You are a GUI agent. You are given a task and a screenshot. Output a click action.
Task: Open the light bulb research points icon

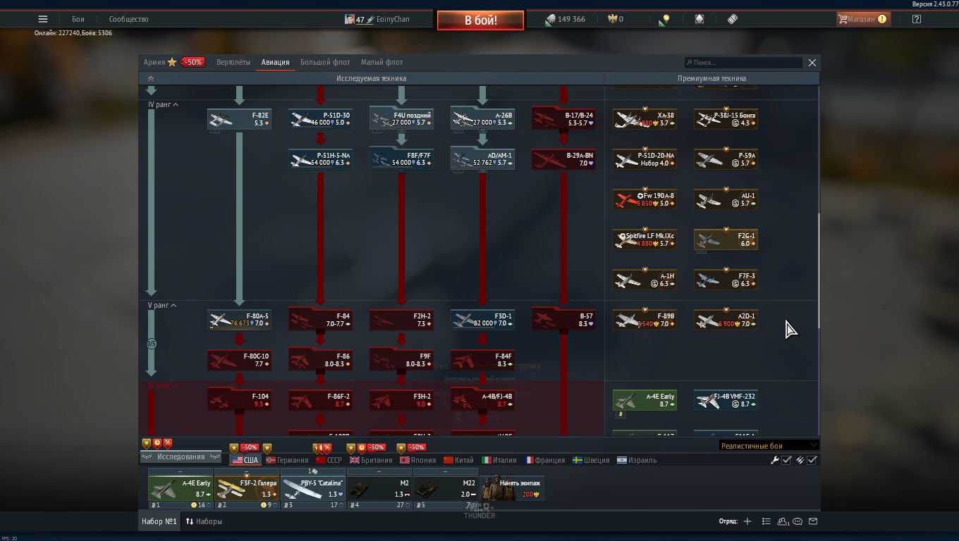pyautogui.click(x=664, y=20)
